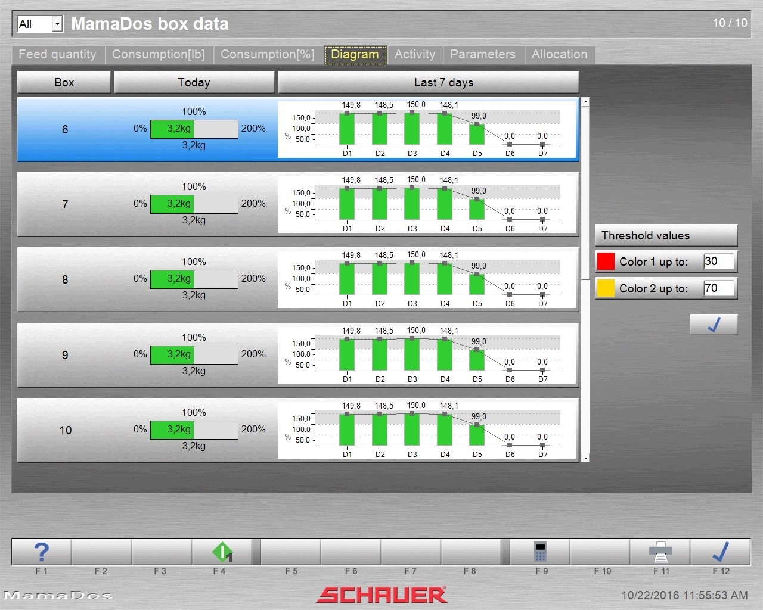763x610 pixels.
Task: Select the box 8 row
Action: tap(65, 279)
